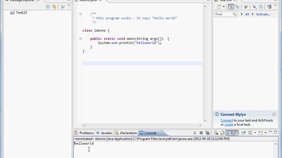The width and height of the screenshot is (282, 158).
Task: Minimize the Console view
Action: point(270,132)
